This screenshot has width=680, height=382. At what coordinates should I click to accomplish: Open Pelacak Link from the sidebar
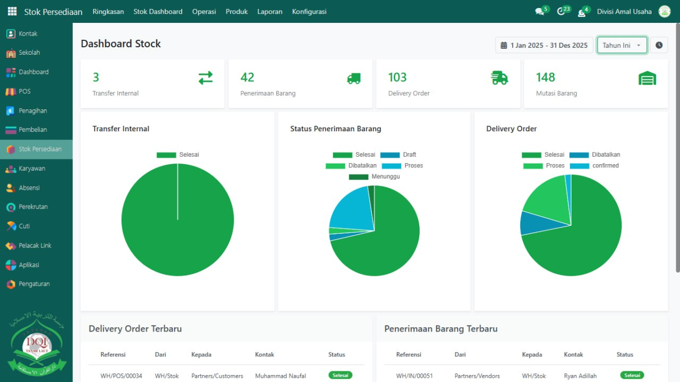click(x=35, y=245)
